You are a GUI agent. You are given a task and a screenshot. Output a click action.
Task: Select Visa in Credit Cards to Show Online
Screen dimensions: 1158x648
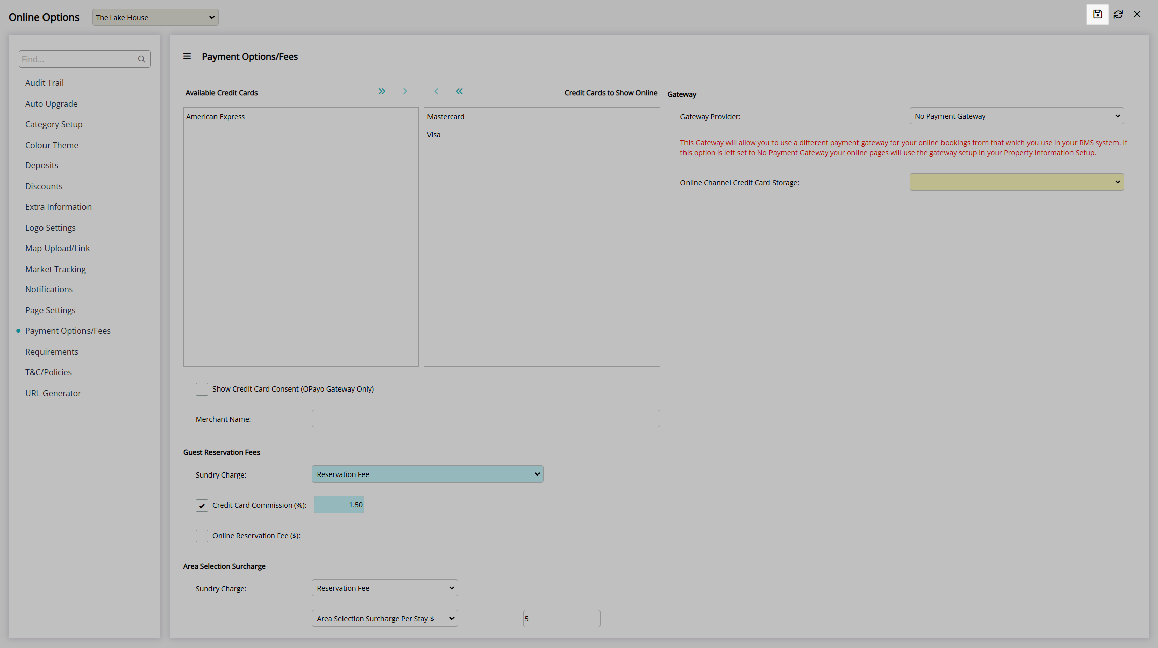point(542,135)
